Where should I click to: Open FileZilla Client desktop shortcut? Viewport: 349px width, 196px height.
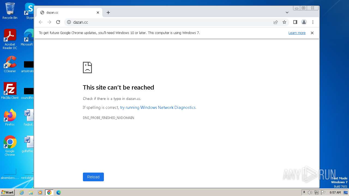pos(10,91)
